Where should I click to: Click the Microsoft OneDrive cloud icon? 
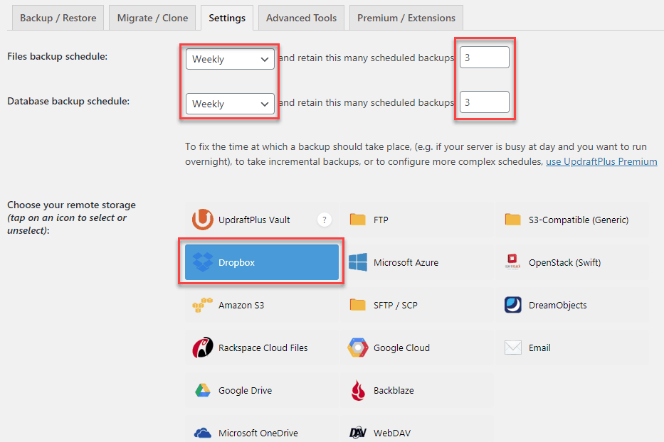[x=202, y=433]
